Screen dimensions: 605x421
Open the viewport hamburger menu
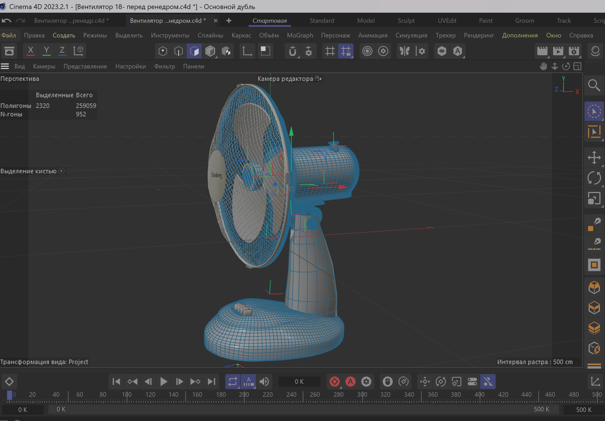point(5,66)
